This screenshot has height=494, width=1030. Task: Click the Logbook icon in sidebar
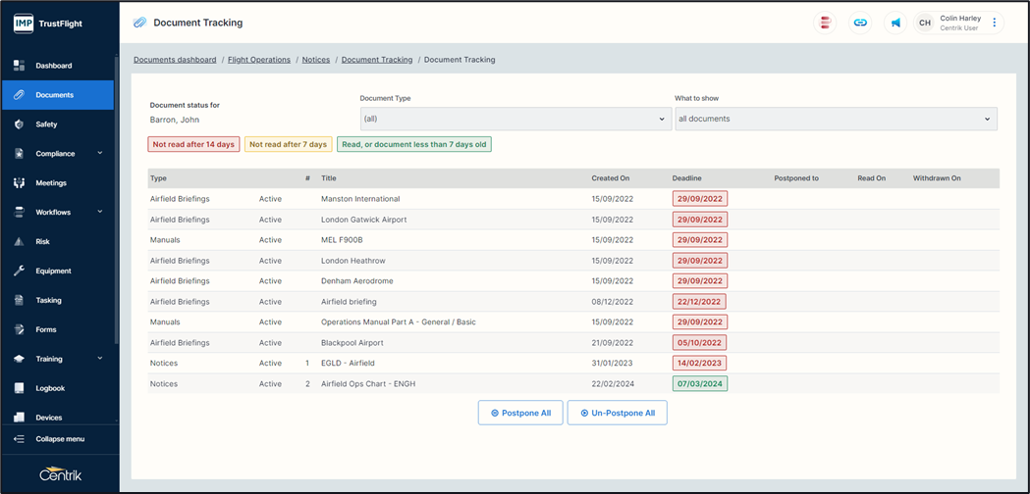(19, 388)
